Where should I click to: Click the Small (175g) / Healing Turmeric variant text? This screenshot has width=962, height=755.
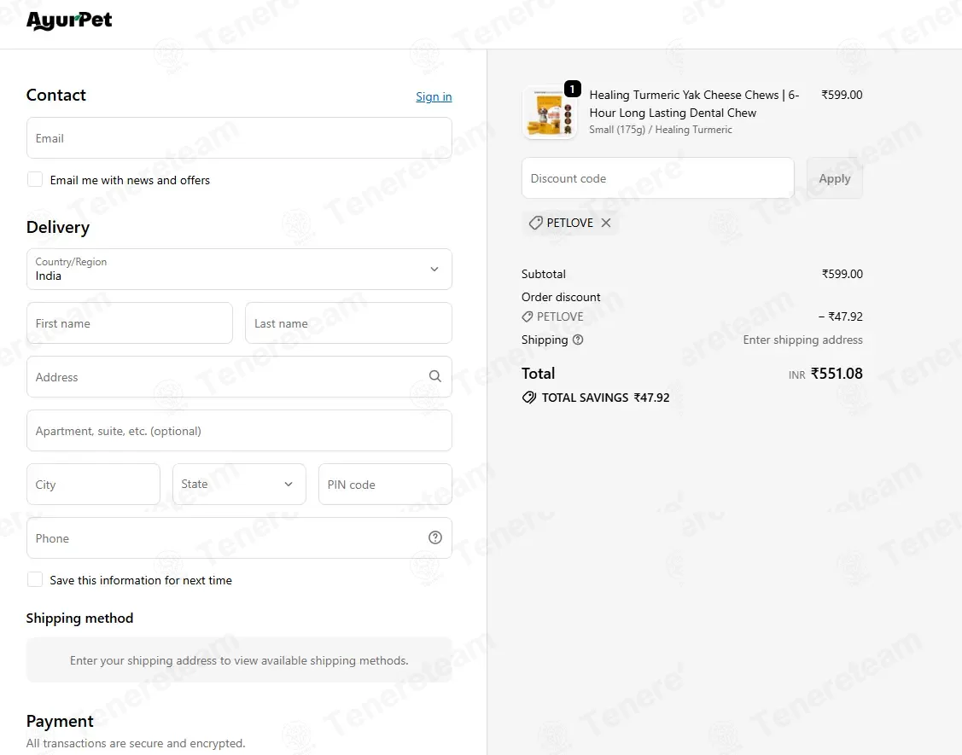click(660, 130)
